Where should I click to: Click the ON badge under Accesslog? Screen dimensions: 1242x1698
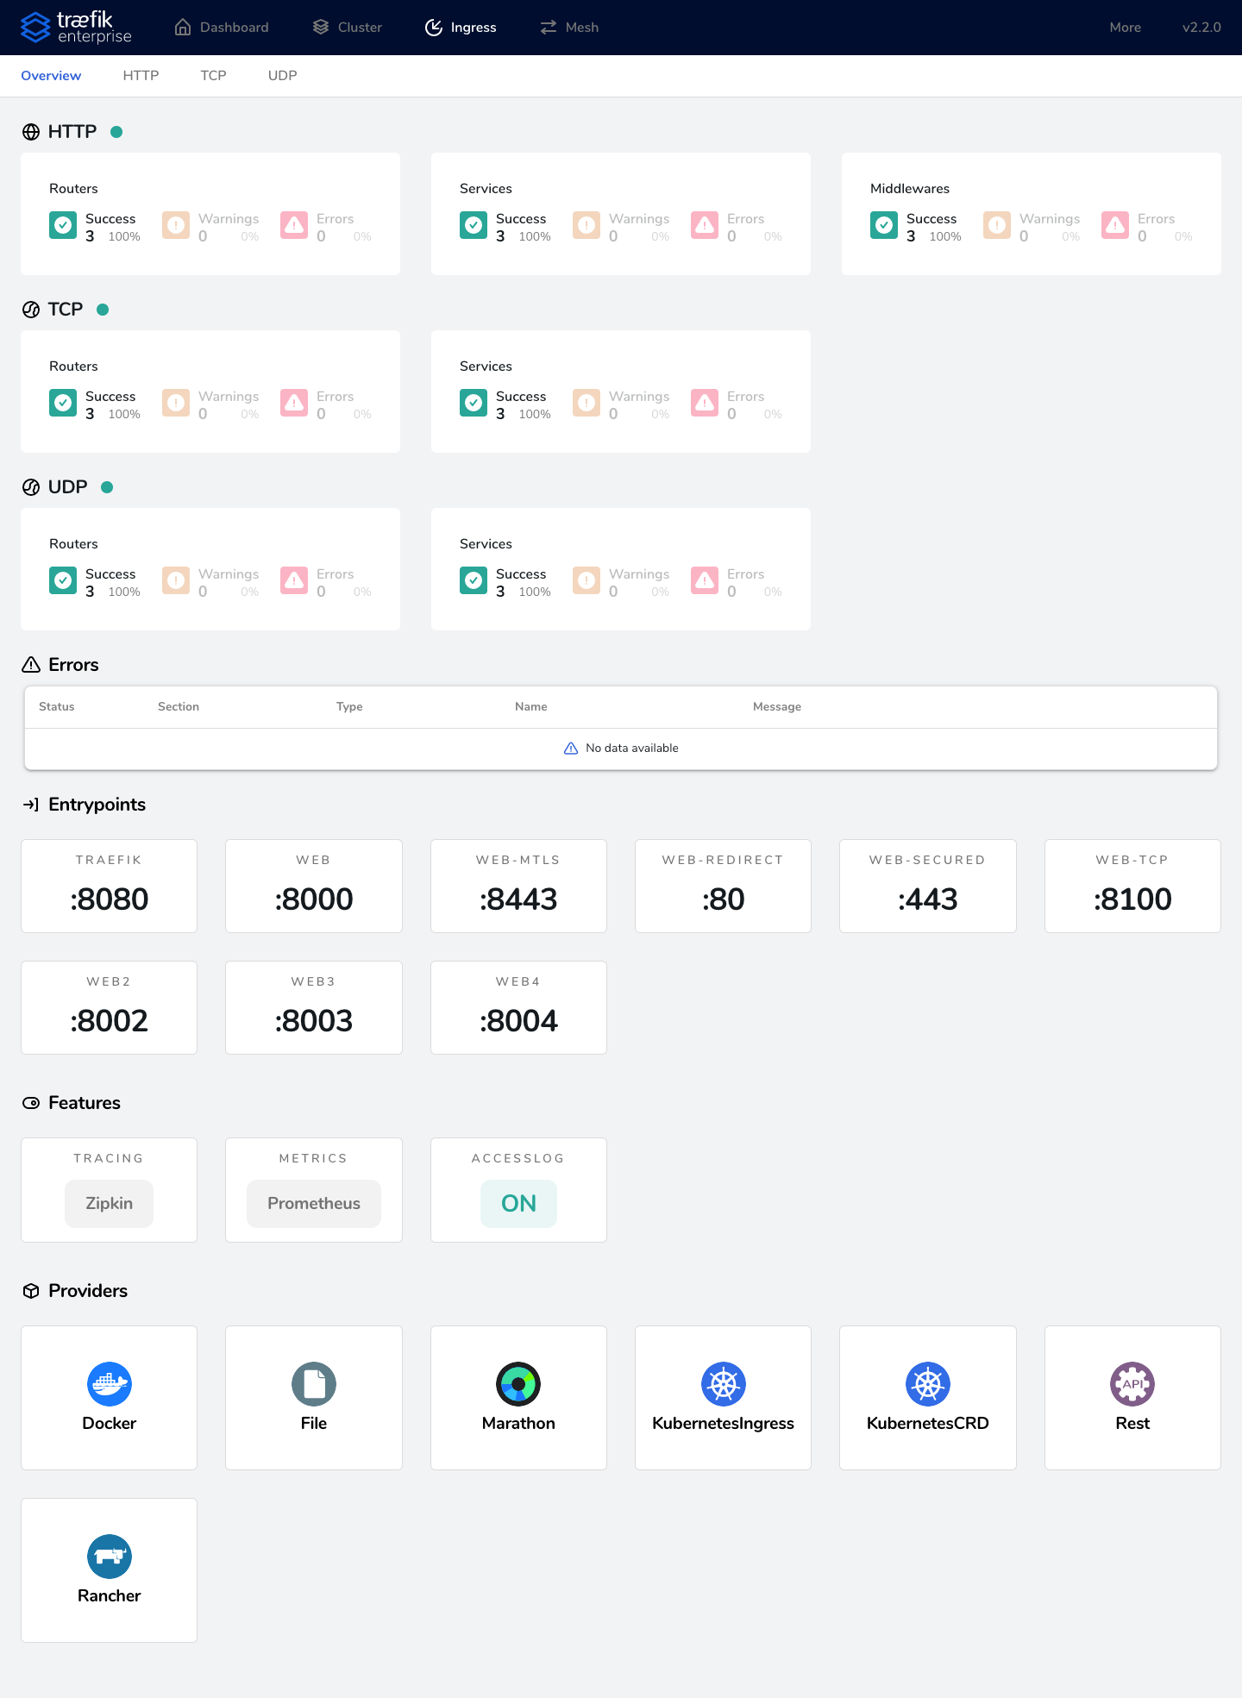coord(518,1203)
